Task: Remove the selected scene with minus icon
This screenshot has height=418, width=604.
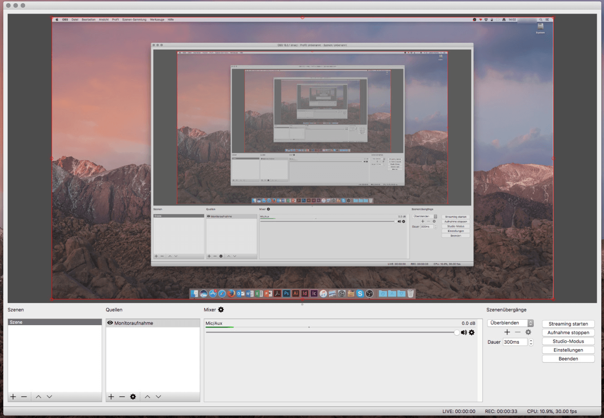Action: coord(24,397)
